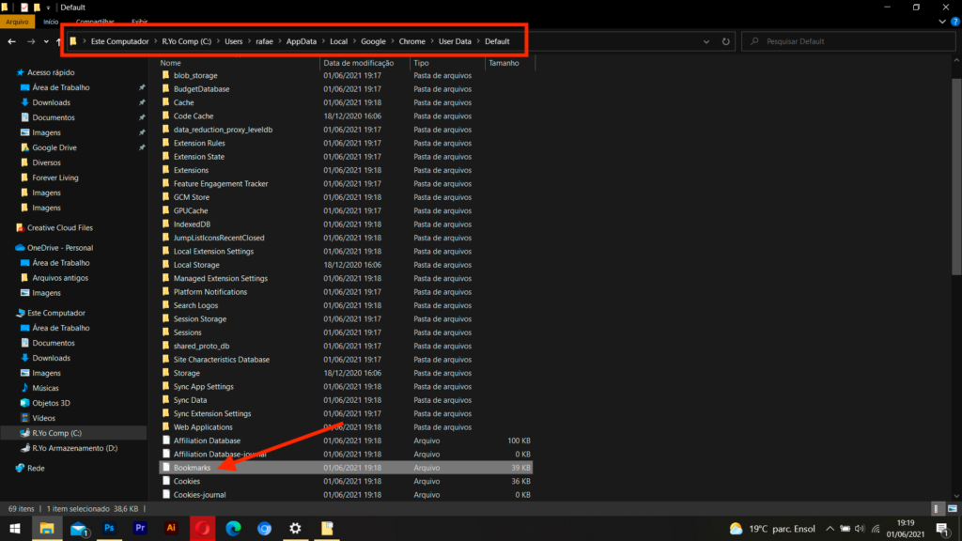Select OneDrive - Personal in sidebar
This screenshot has width=962, height=541.
pos(59,248)
